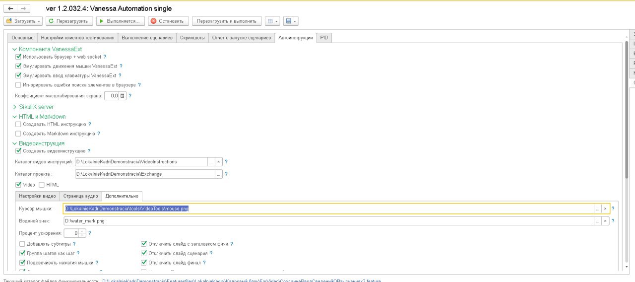The image size is (635, 282).
Task: Enable Создавать Markdown инструкцию checkbox
Action: pos(18,134)
